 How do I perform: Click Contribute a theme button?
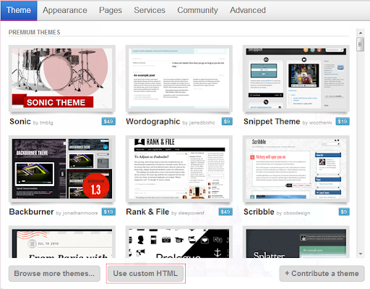click(x=322, y=274)
